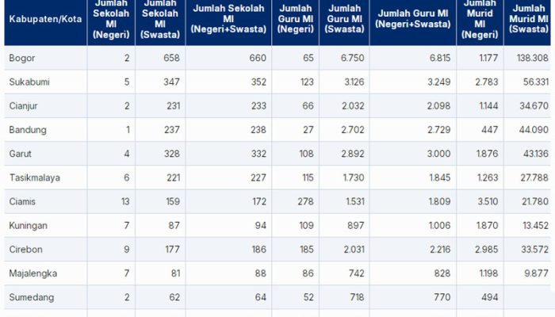This screenshot has height=317, width=555.
Task: Select the value 742 in Majalengka row
Action: [356, 273]
